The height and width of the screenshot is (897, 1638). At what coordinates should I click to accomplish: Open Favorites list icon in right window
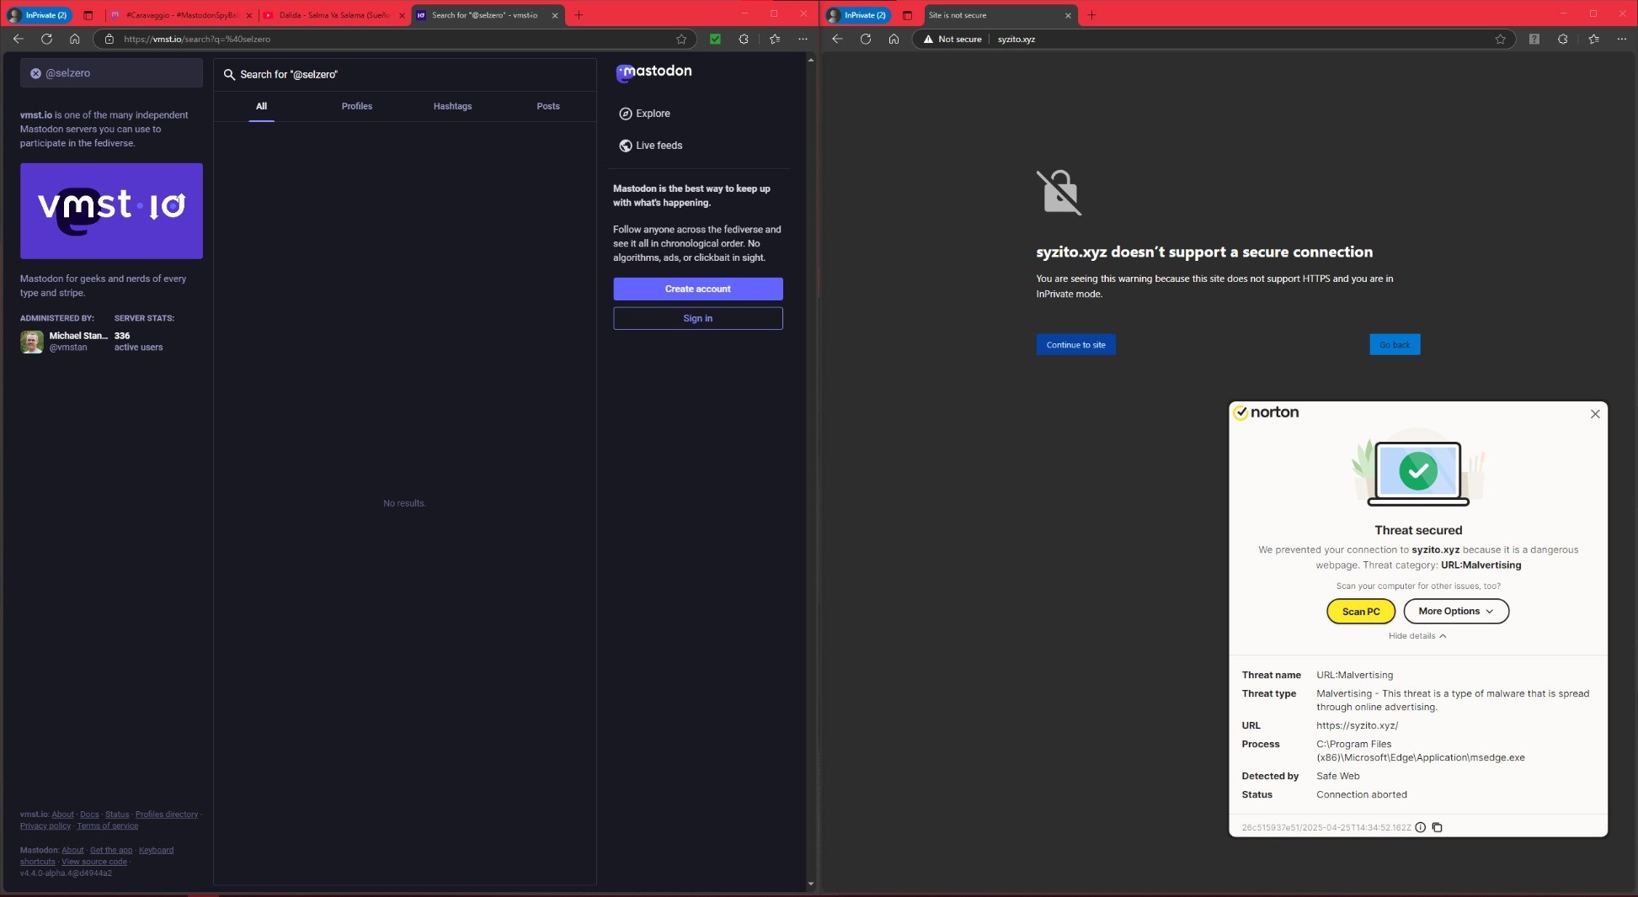[x=1593, y=39]
